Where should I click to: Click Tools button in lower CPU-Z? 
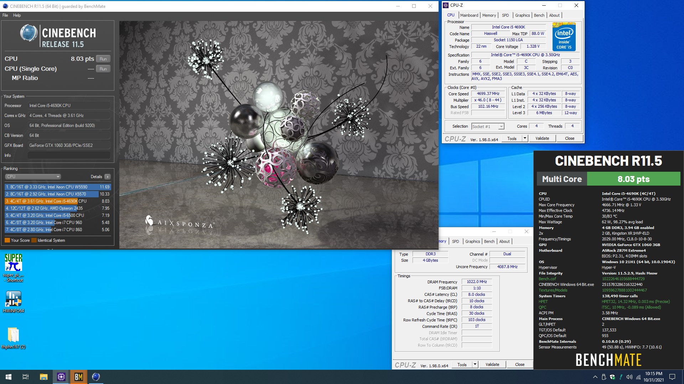462,364
